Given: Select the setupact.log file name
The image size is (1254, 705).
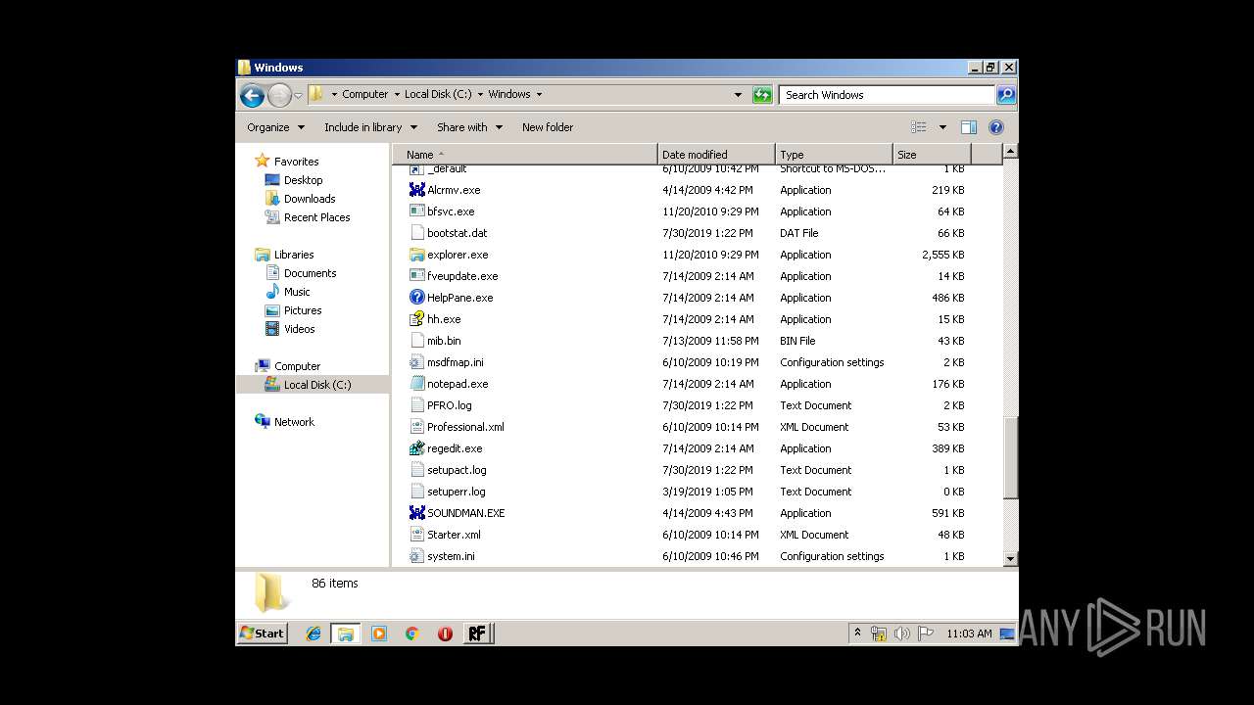Looking at the screenshot, I should 457,470.
